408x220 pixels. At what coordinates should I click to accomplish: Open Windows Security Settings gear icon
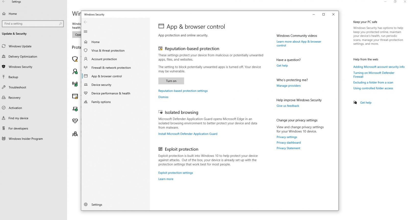(86, 204)
